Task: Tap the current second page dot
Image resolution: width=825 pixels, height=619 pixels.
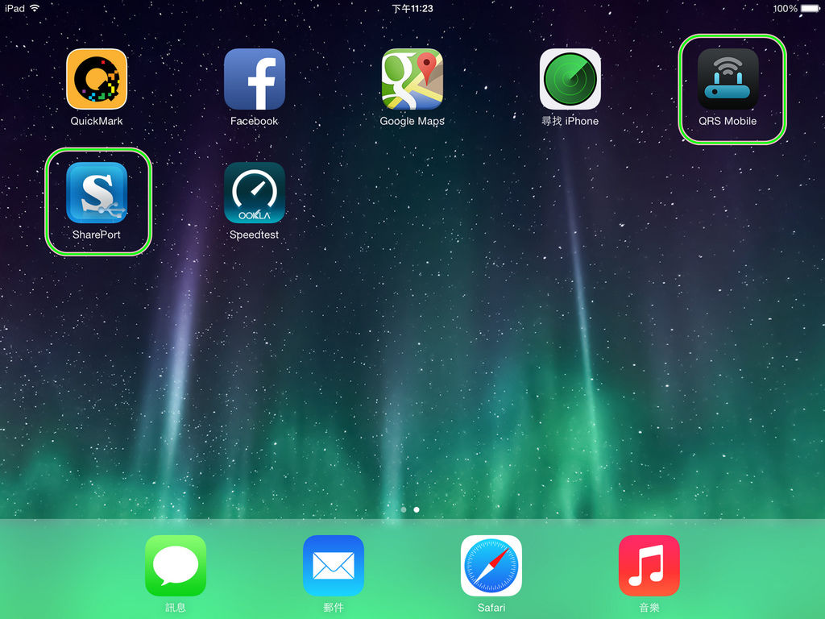Action: tap(417, 509)
